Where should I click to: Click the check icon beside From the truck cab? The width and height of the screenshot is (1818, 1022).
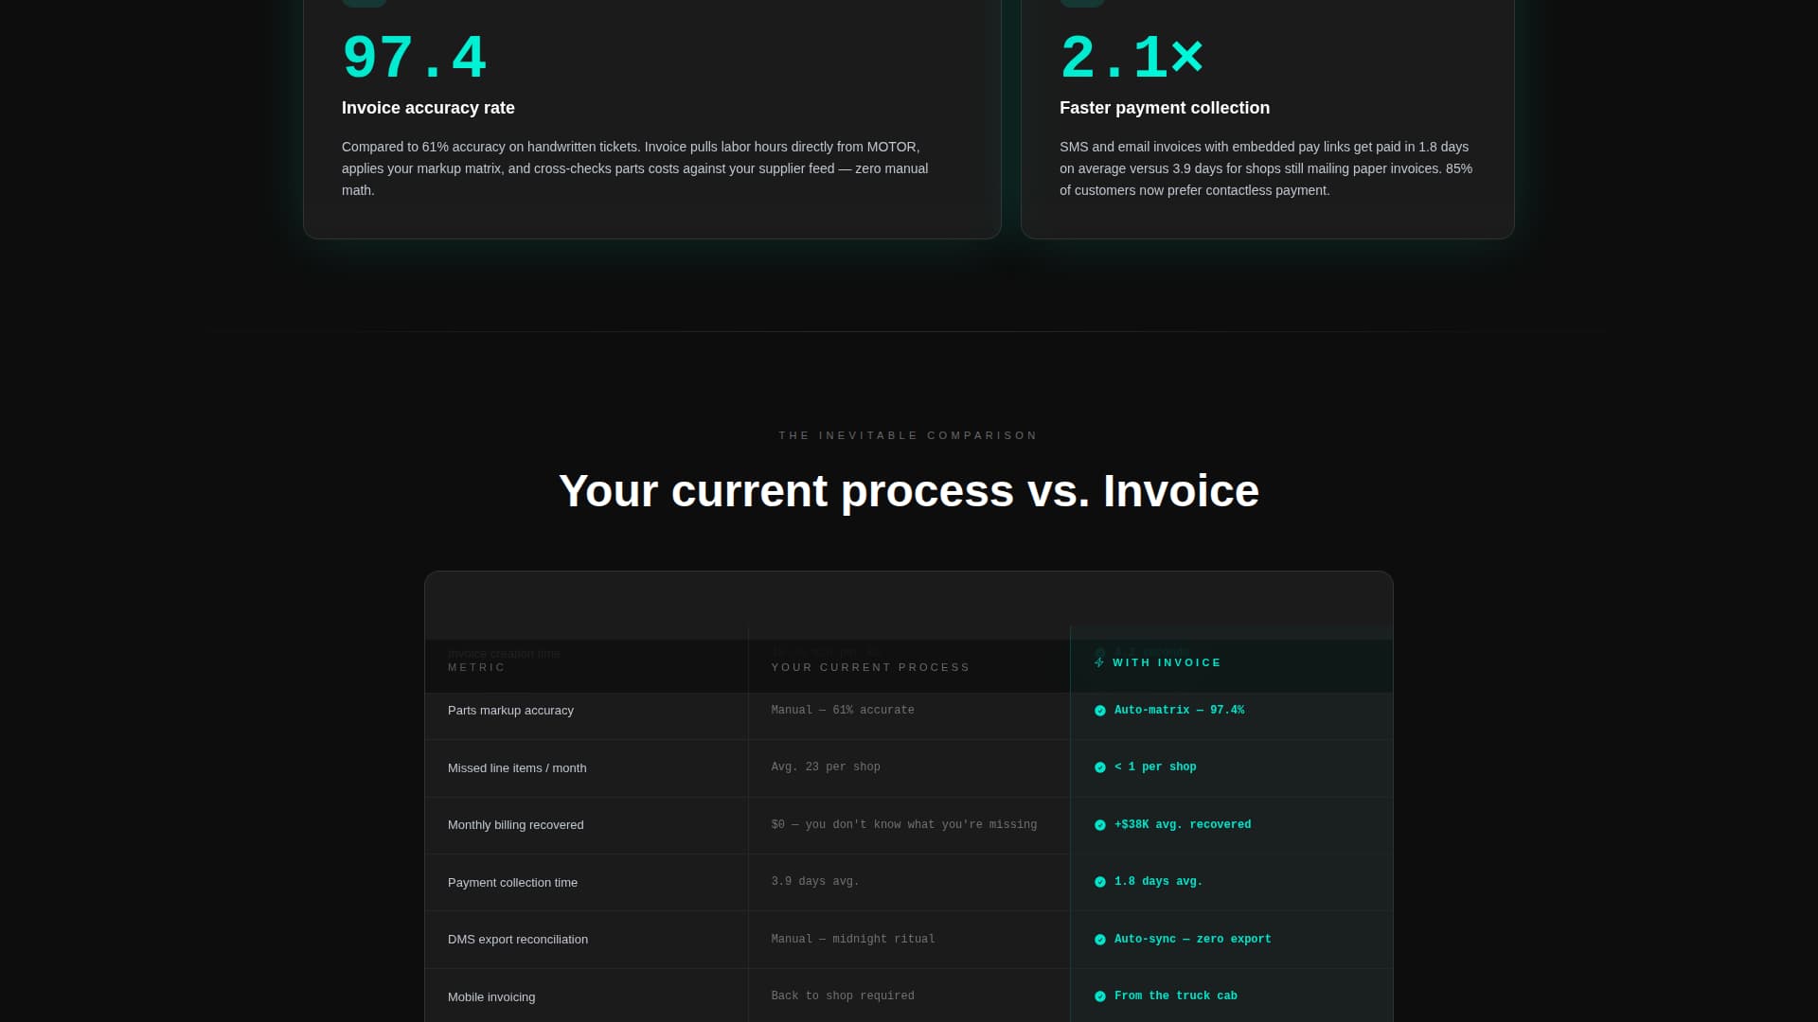pyautogui.click(x=1100, y=996)
